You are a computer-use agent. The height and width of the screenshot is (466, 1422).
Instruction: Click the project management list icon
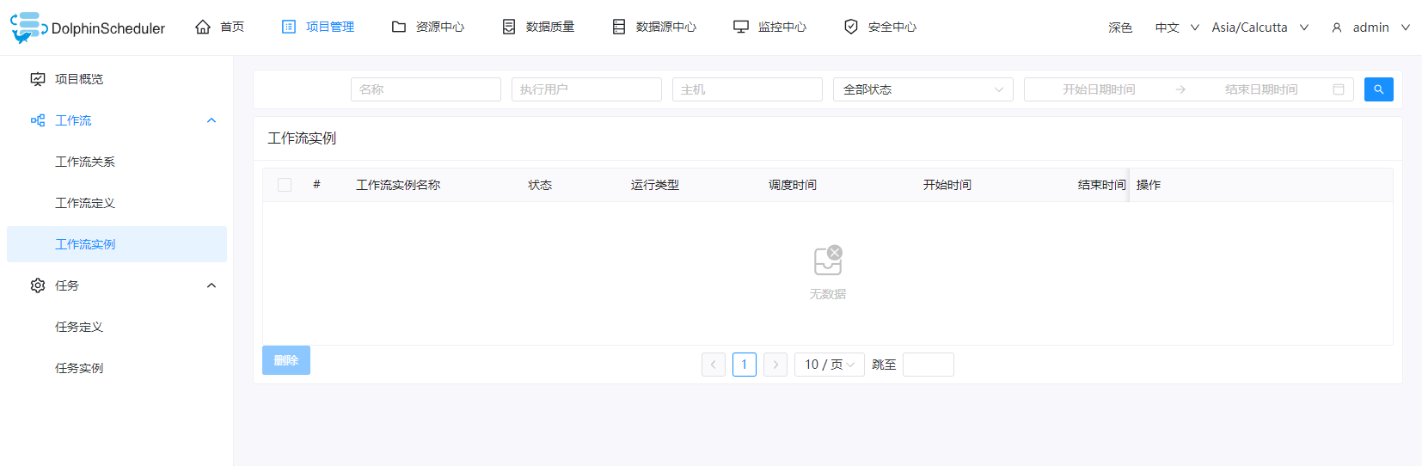click(289, 27)
